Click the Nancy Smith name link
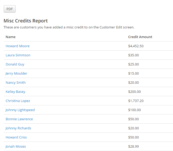This screenshot has height=151, width=173. (x=16, y=83)
